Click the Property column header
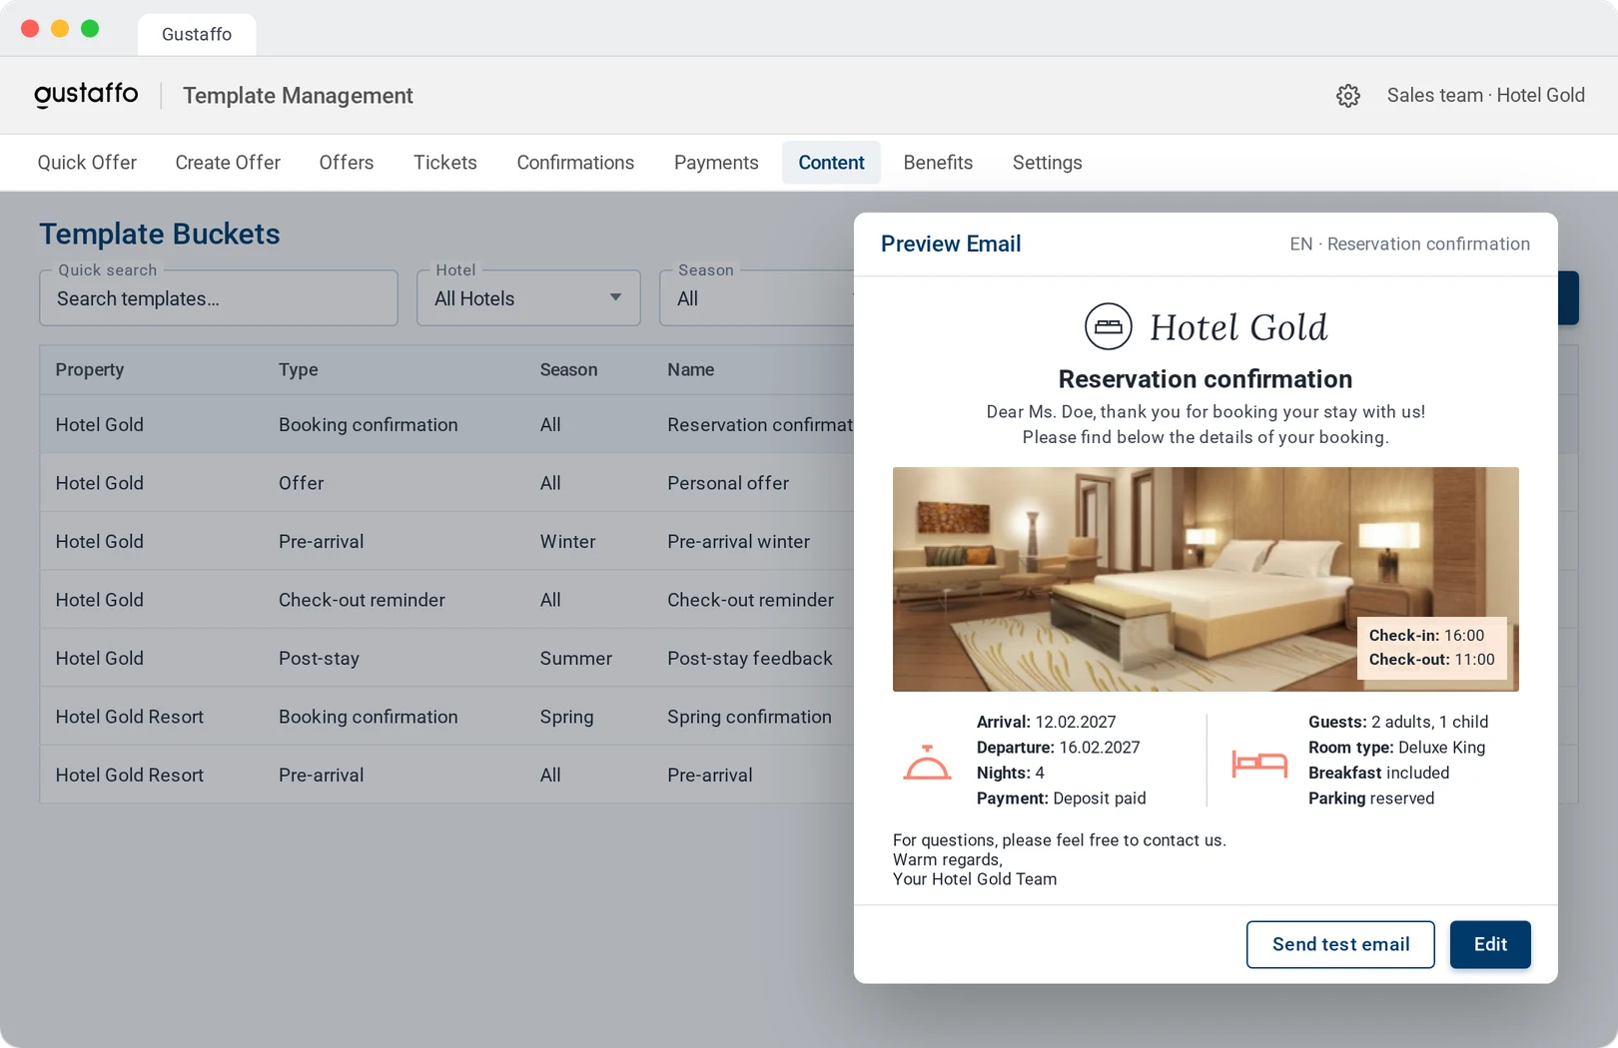 click(x=90, y=369)
